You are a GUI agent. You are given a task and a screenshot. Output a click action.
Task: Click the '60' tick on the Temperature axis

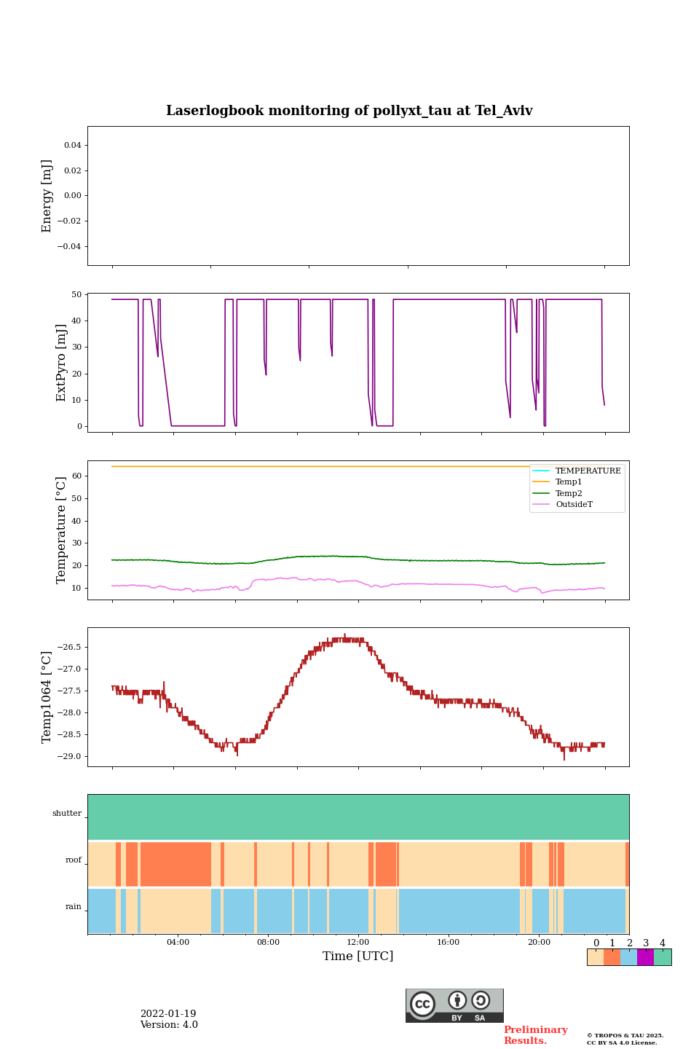(x=77, y=476)
